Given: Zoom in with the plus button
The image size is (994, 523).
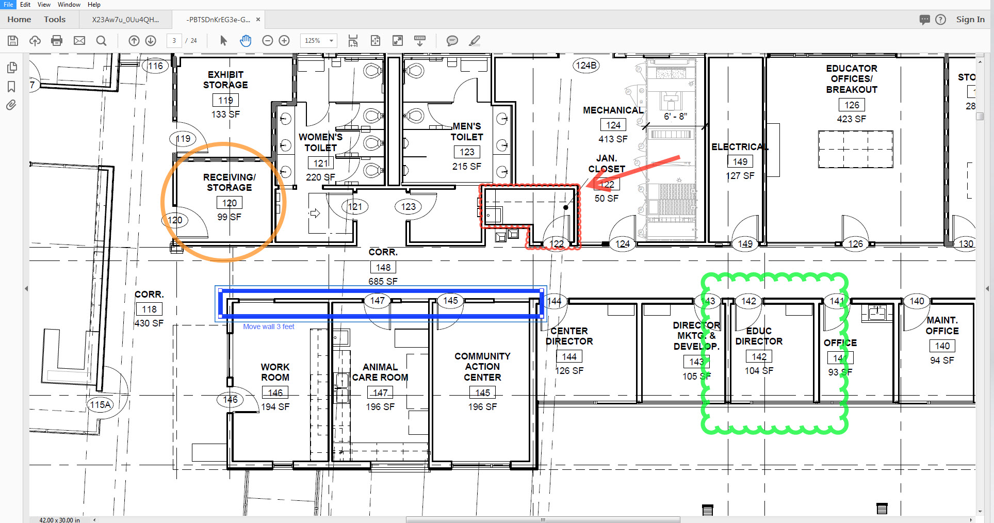Looking at the screenshot, I should [284, 41].
